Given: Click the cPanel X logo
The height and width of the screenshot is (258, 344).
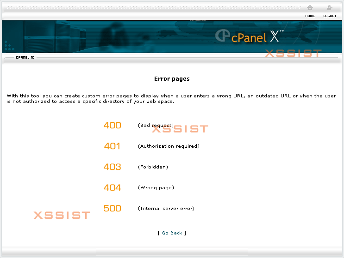Looking at the screenshot, I should click(250, 36).
